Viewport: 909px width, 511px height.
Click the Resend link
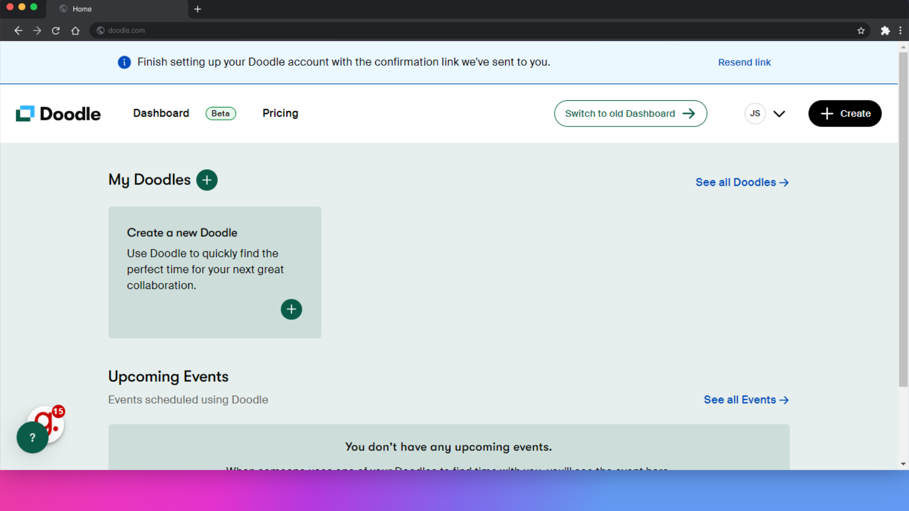tap(744, 62)
